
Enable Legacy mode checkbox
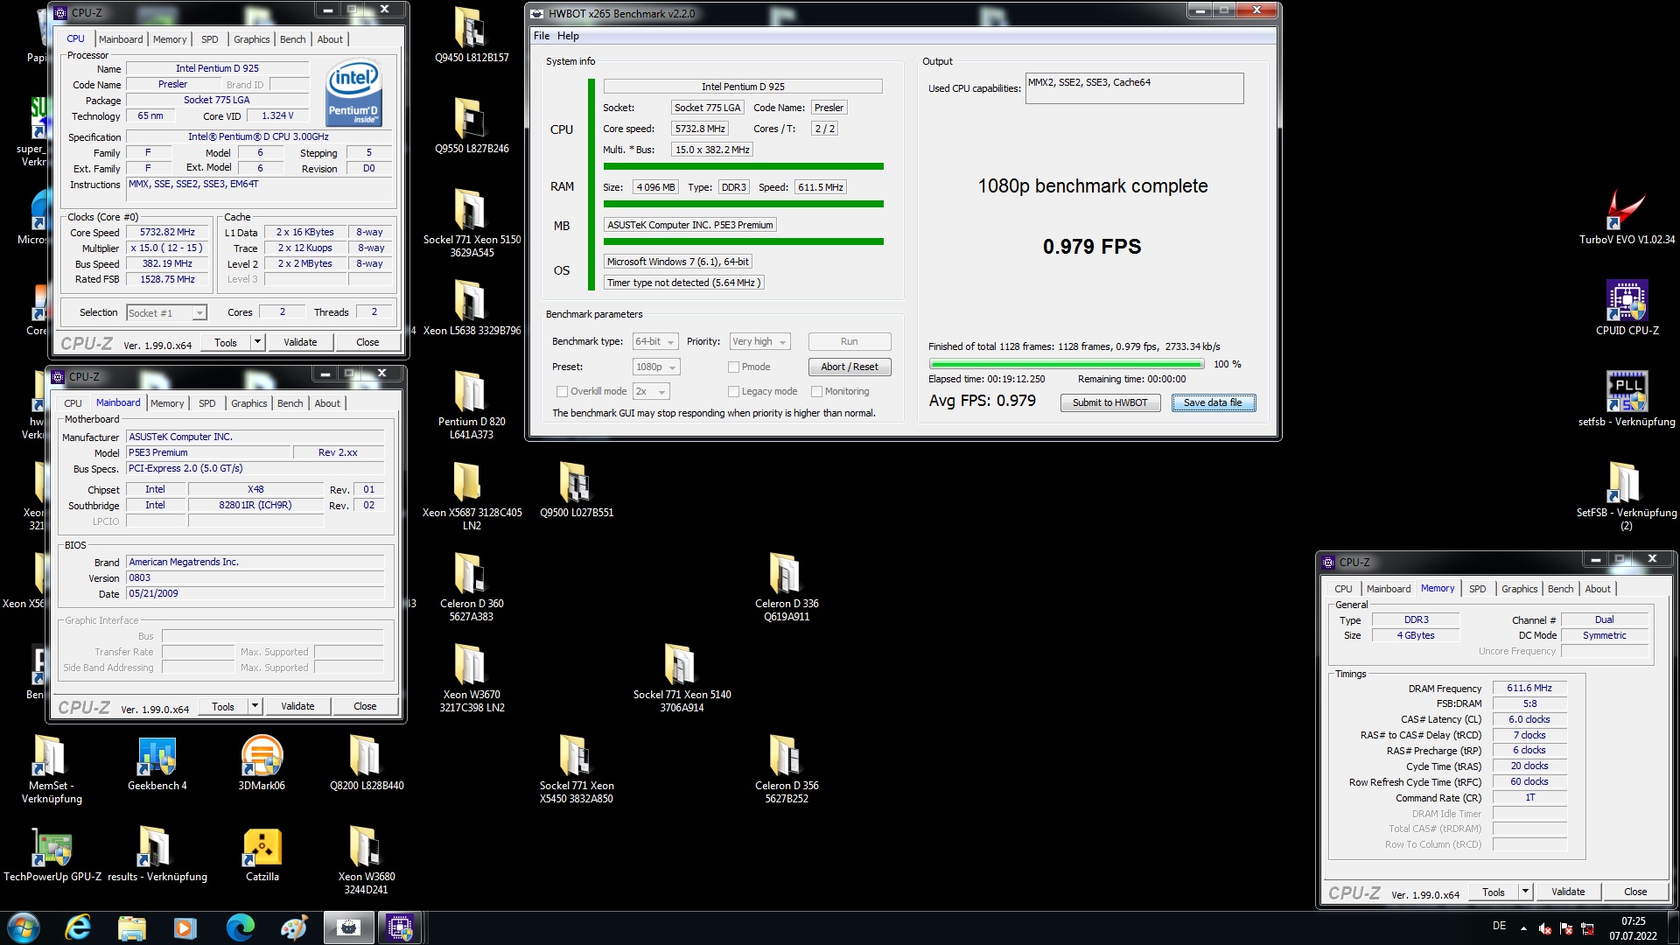point(733,391)
